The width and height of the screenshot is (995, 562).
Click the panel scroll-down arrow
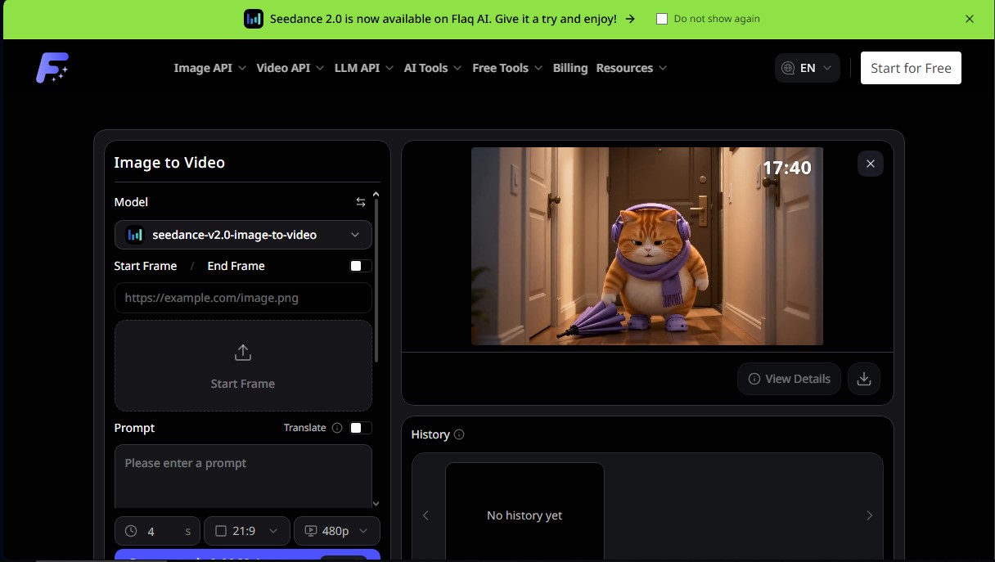pyautogui.click(x=376, y=504)
